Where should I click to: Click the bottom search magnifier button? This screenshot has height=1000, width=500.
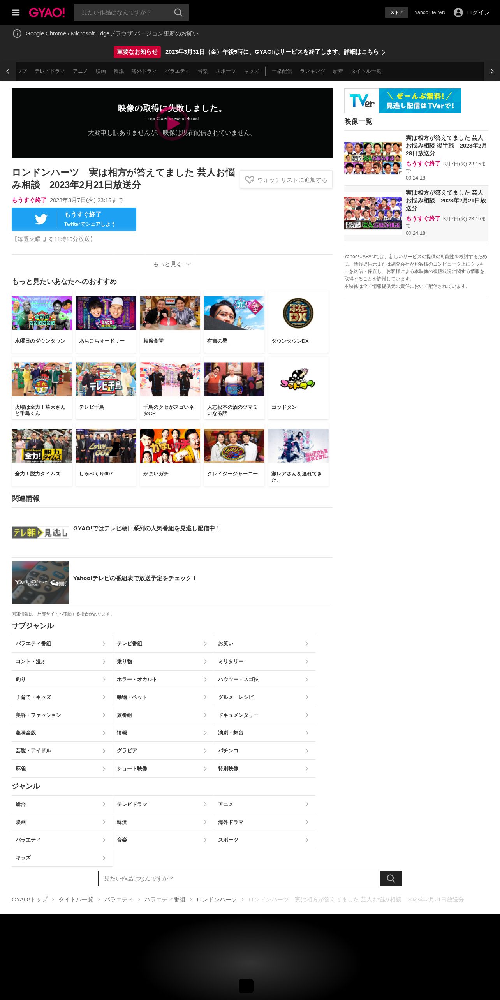click(391, 879)
